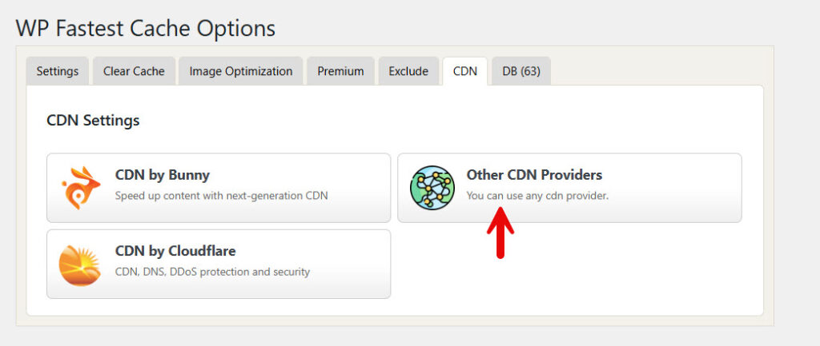Open the DB (63) tab

521,71
